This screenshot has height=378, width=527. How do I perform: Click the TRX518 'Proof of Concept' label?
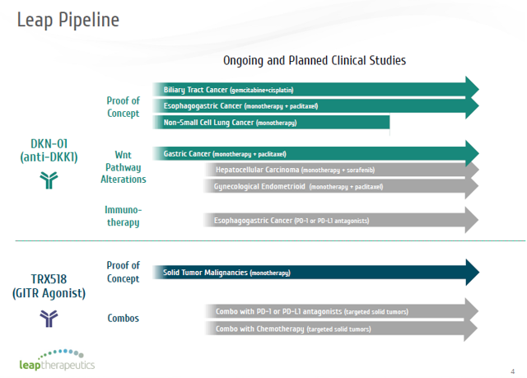click(x=123, y=272)
